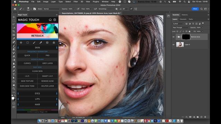221x124 pixels.
Task: Expand the Remove Acne group chevron
Action: point(176,37)
